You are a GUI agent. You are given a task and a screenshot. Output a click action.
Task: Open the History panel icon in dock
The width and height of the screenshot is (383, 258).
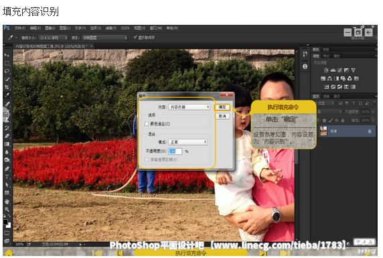click(305, 54)
